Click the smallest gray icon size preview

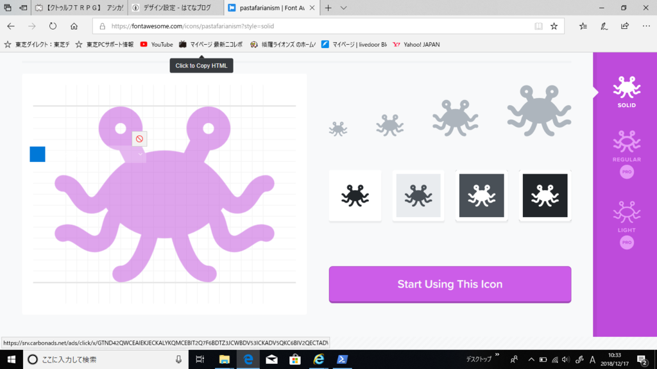coord(337,129)
